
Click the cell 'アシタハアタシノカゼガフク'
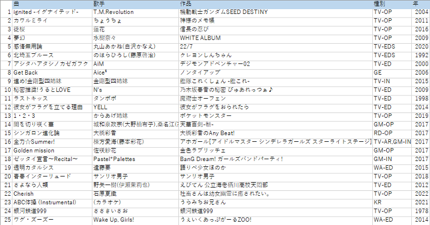[x=52, y=64]
